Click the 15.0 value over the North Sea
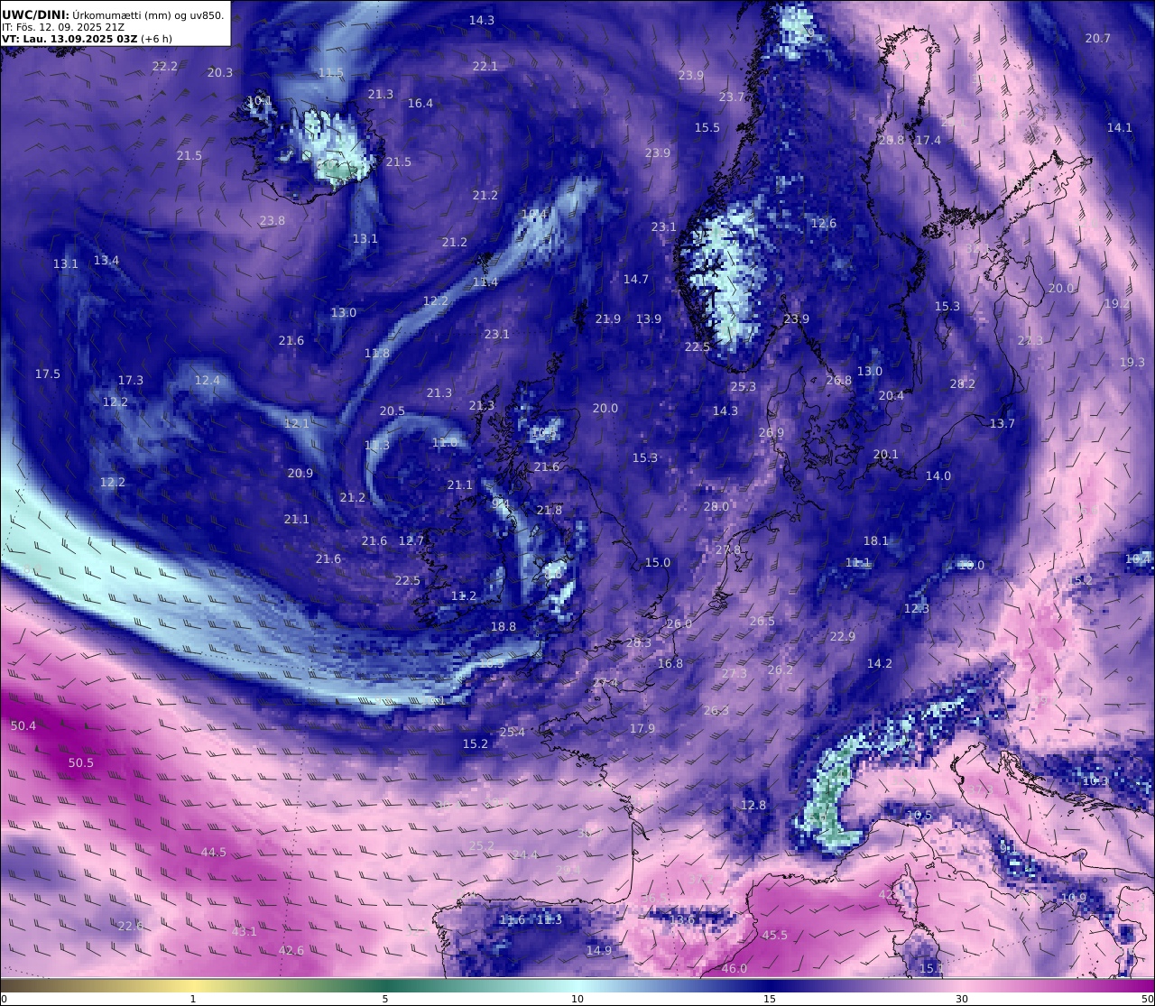This screenshot has height=1006, width=1155. click(x=658, y=562)
